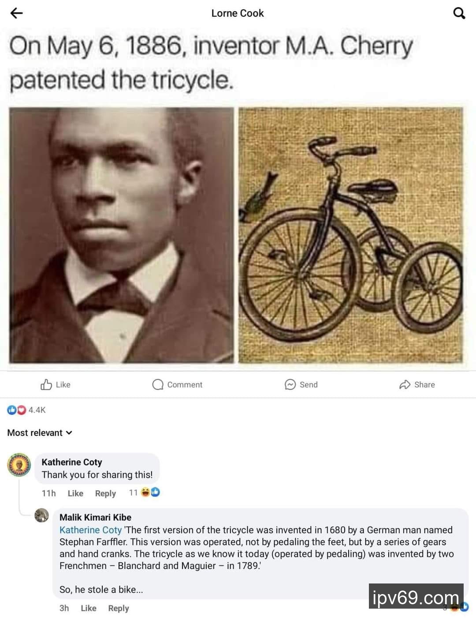Reply to Katherine Coty's comment
476x621 pixels.
(x=105, y=493)
